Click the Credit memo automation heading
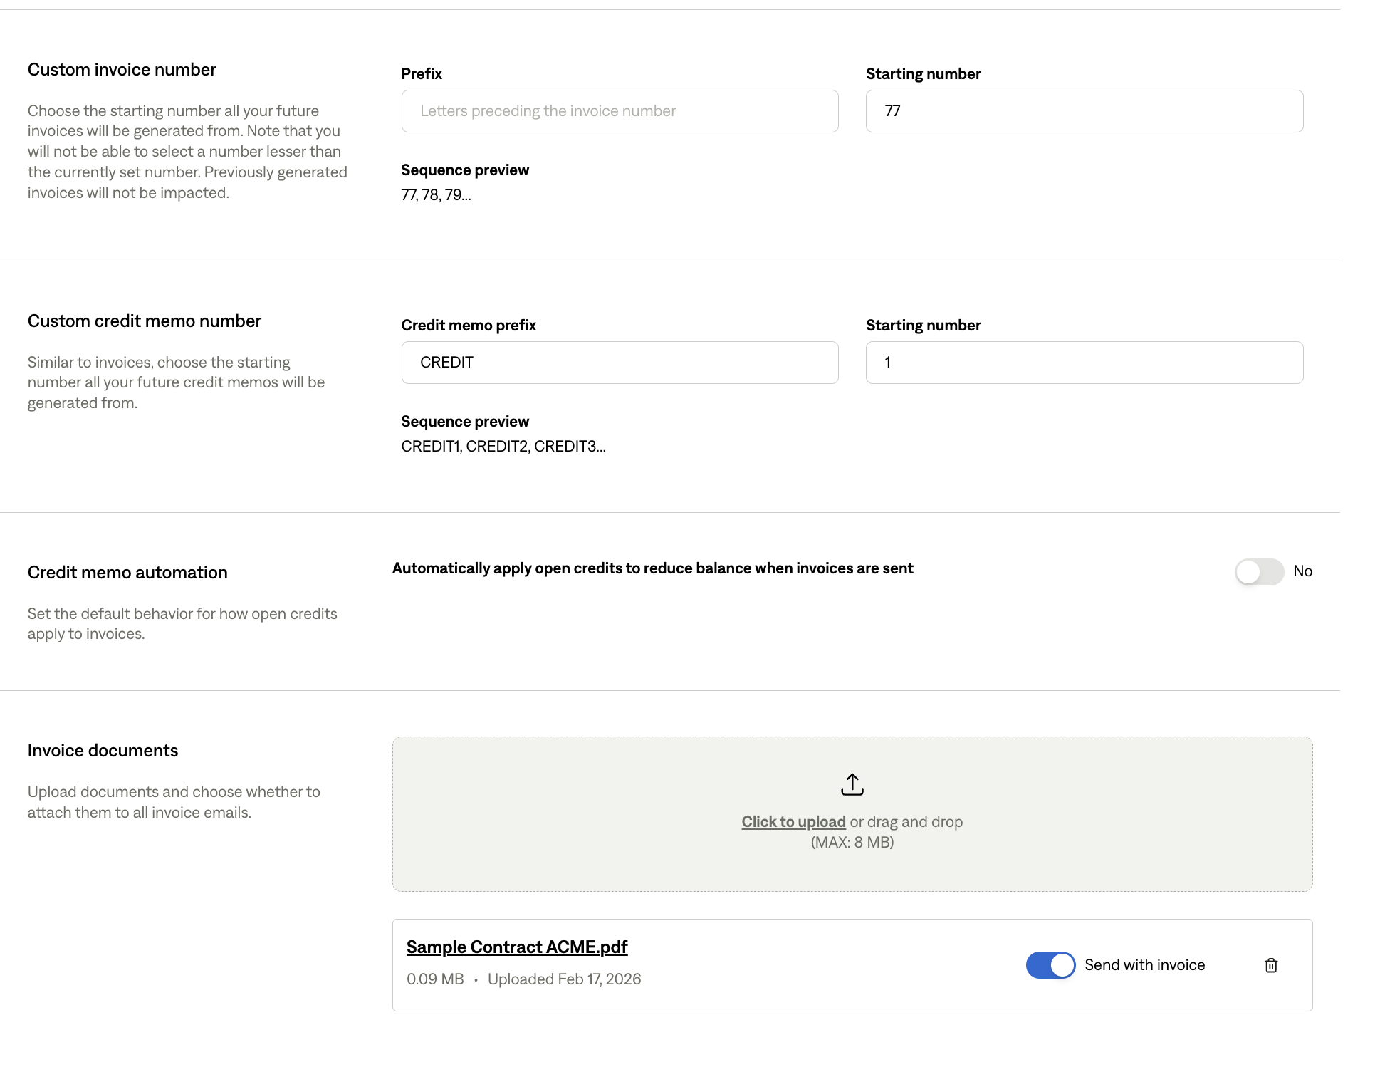This screenshot has width=1380, height=1067. (127, 573)
